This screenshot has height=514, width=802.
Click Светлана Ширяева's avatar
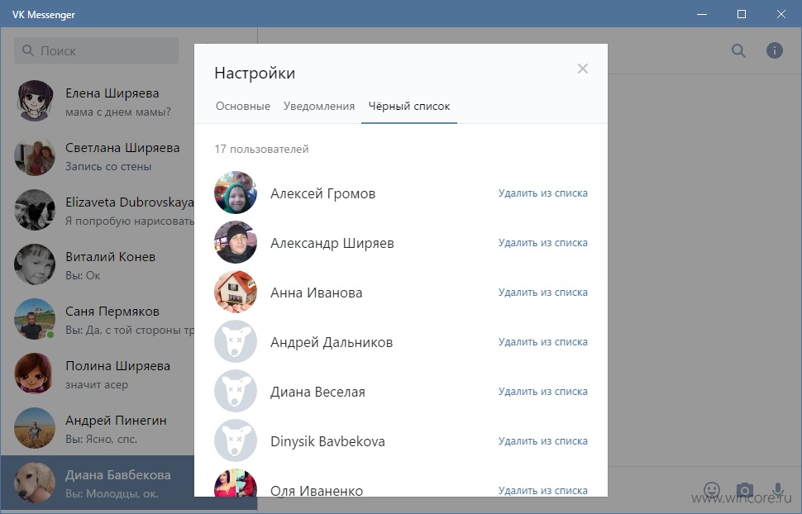point(35,155)
